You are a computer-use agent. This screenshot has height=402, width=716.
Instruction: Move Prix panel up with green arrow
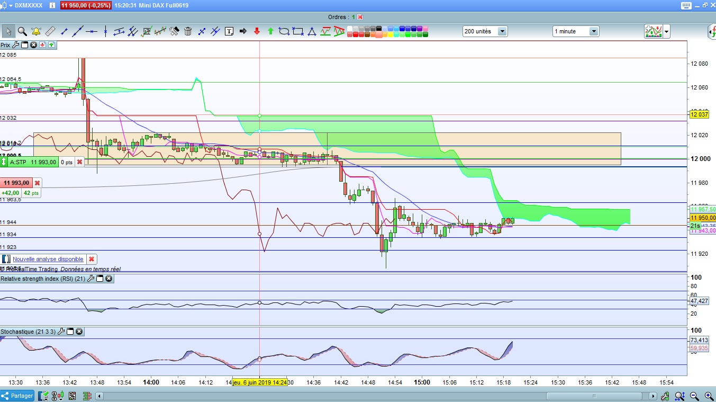coord(51,45)
